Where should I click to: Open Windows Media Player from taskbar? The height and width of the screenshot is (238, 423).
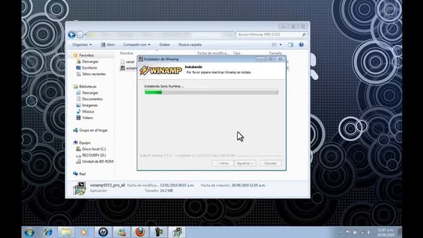(84, 232)
